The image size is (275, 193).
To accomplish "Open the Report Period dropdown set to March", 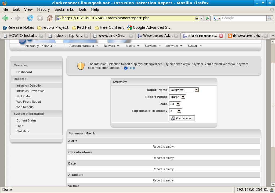I will [x=177, y=97].
